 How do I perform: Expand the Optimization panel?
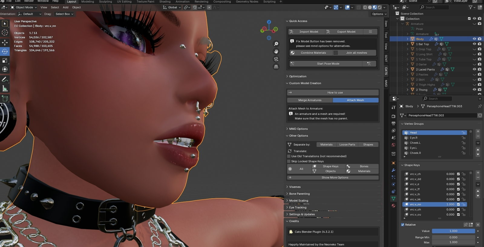(298, 76)
